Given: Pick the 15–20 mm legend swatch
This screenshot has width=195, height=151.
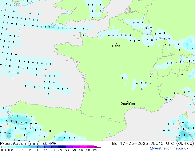Looking at the screenshot, I should point(48,147).
